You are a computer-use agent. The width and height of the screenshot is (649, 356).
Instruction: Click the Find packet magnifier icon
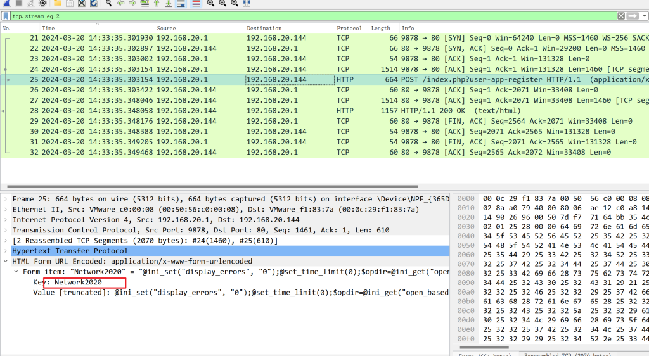click(109, 4)
